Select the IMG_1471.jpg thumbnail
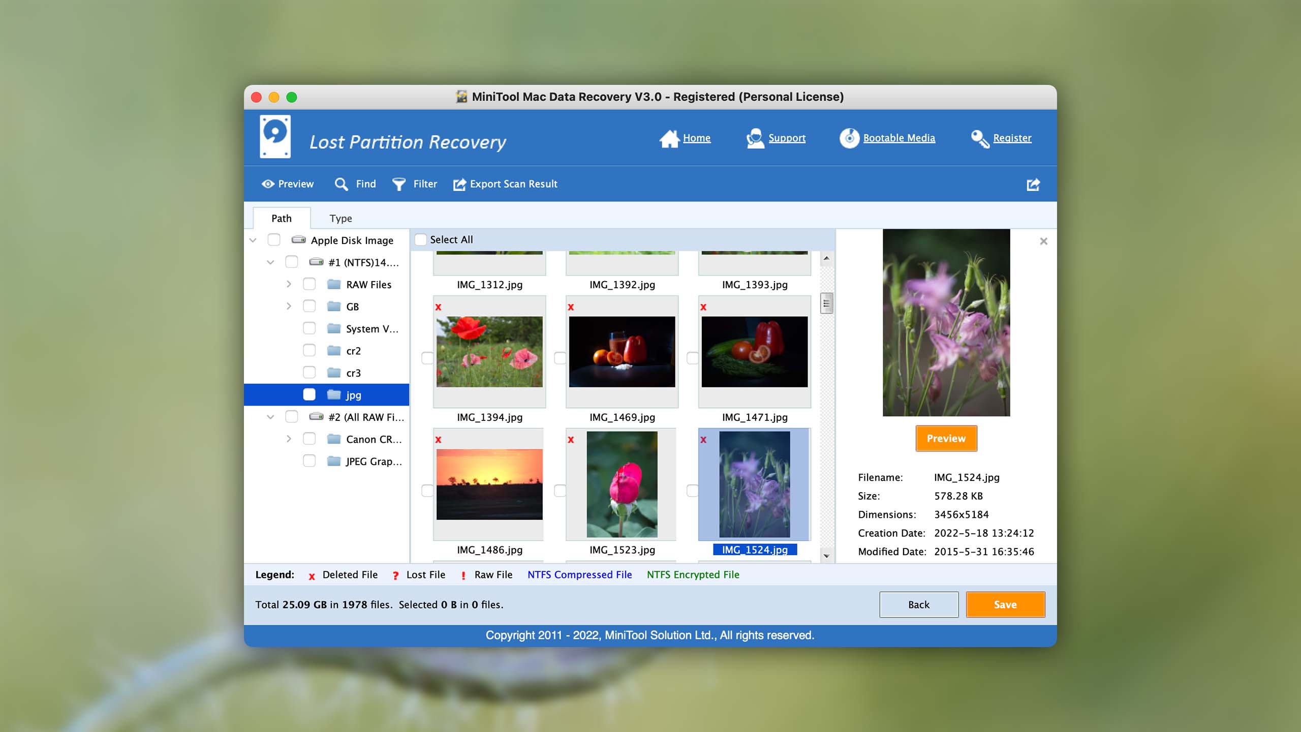Viewport: 1301px width, 732px height. (755, 352)
